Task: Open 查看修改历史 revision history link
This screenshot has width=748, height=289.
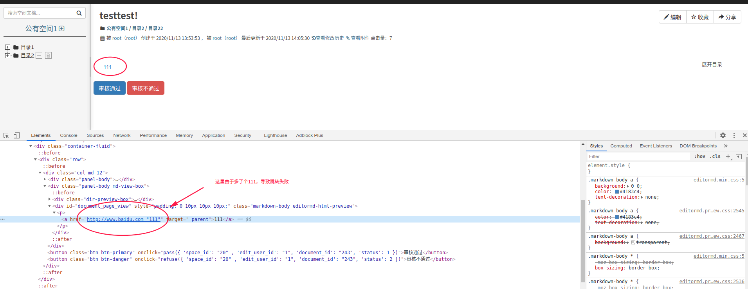Action: 328,38
